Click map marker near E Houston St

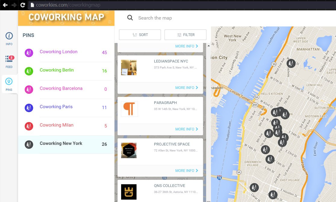coord(273,195)
